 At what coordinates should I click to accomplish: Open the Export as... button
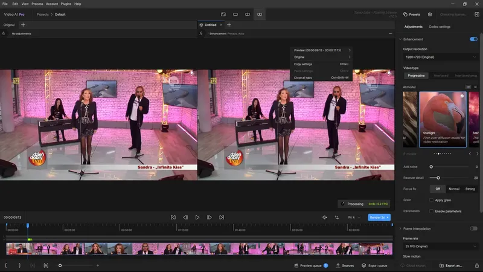450,265
